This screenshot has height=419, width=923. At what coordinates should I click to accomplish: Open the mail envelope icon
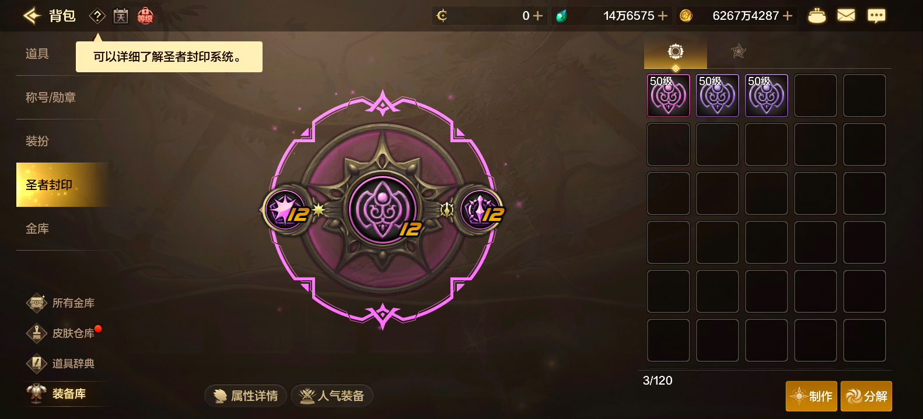pyautogui.click(x=846, y=16)
